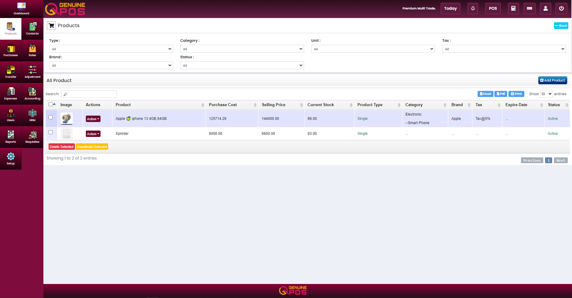Open the Brand filter dropdown
Screen dimensions: 572x298
111,65
